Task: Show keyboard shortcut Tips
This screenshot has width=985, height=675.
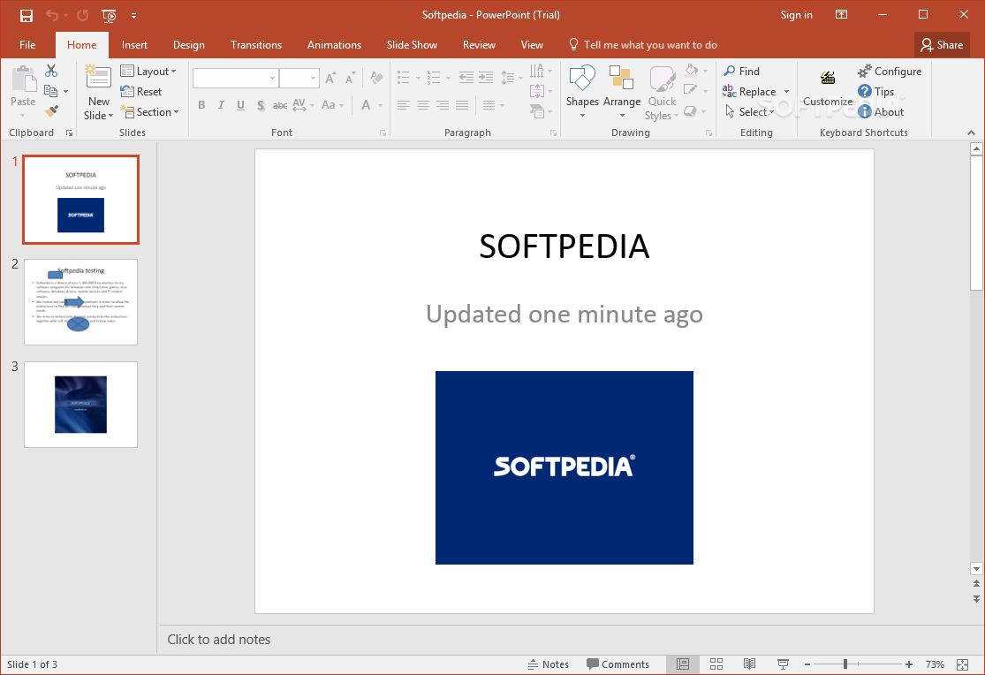Action: click(875, 92)
